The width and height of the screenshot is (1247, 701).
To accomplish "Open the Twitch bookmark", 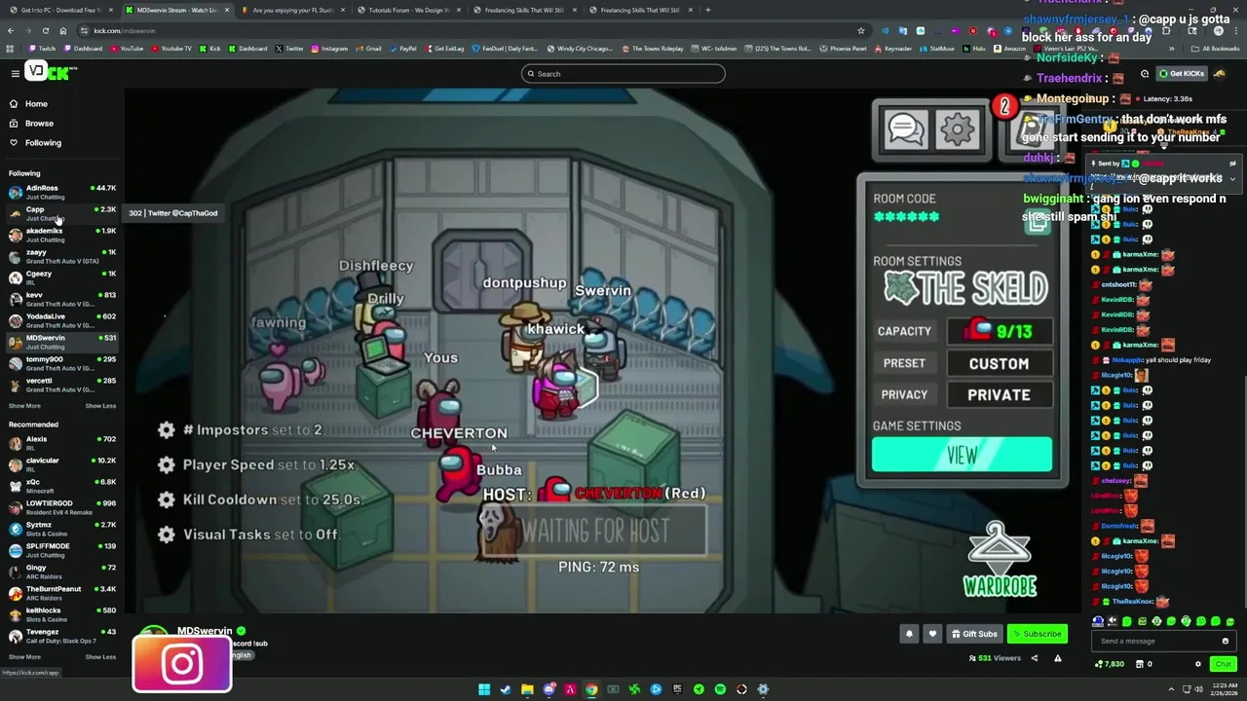I will [42, 49].
